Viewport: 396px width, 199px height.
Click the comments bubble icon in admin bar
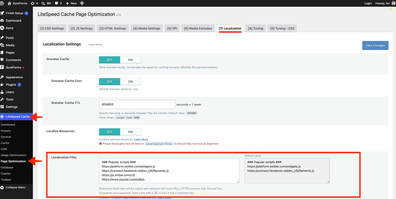[56, 3]
